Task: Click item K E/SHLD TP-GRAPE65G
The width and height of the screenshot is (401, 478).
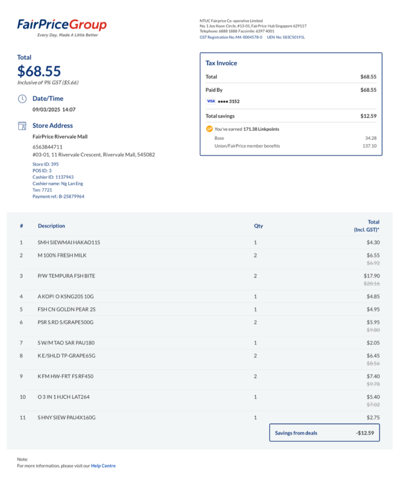Action: click(66, 355)
